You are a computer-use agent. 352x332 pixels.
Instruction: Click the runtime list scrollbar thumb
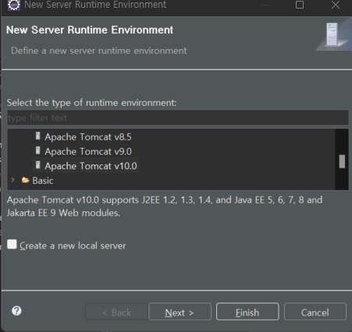342,161
